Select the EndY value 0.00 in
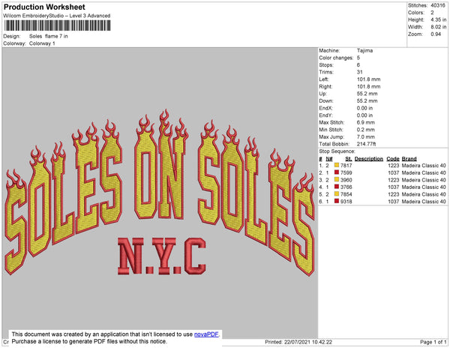This screenshot has height=348, width=450. (365, 115)
